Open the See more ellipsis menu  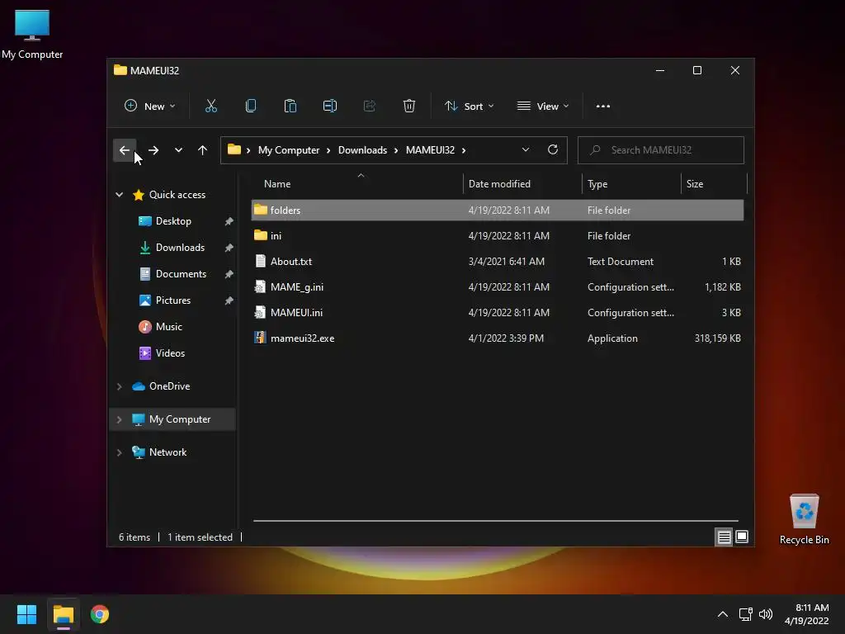pyautogui.click(x=603, y=106)
